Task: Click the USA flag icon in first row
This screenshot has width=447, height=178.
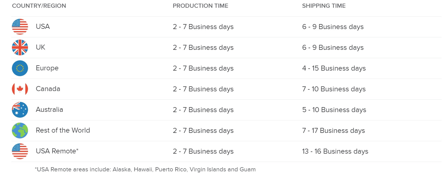Action: click(20, 27)
